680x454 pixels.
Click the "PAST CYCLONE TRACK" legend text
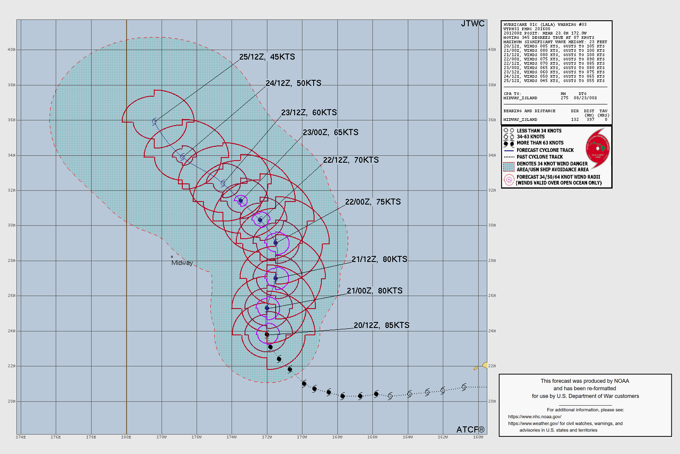pyautogui.click(x=540, y=157)
